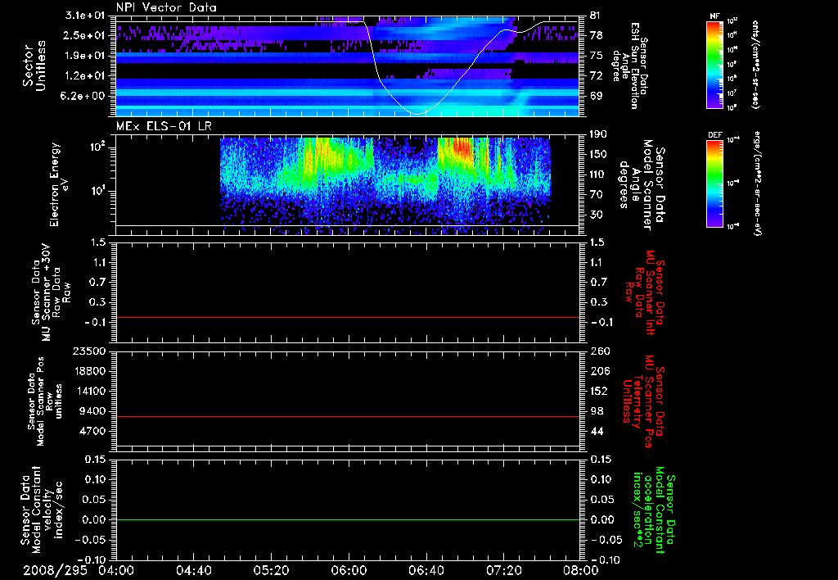
Task: Click the 81 sun elevation tick label
Action: point(597,16)
